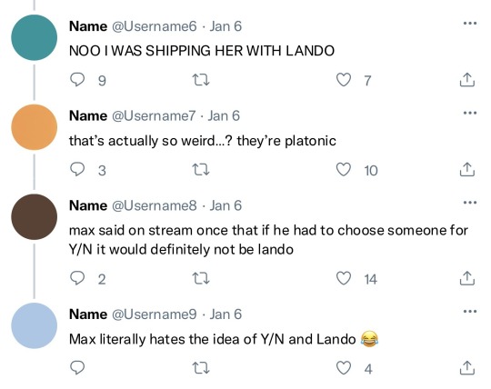Retweet the tweet about Y/N and stream
This screenshot has height=389, width=491.
coord(200,278)
